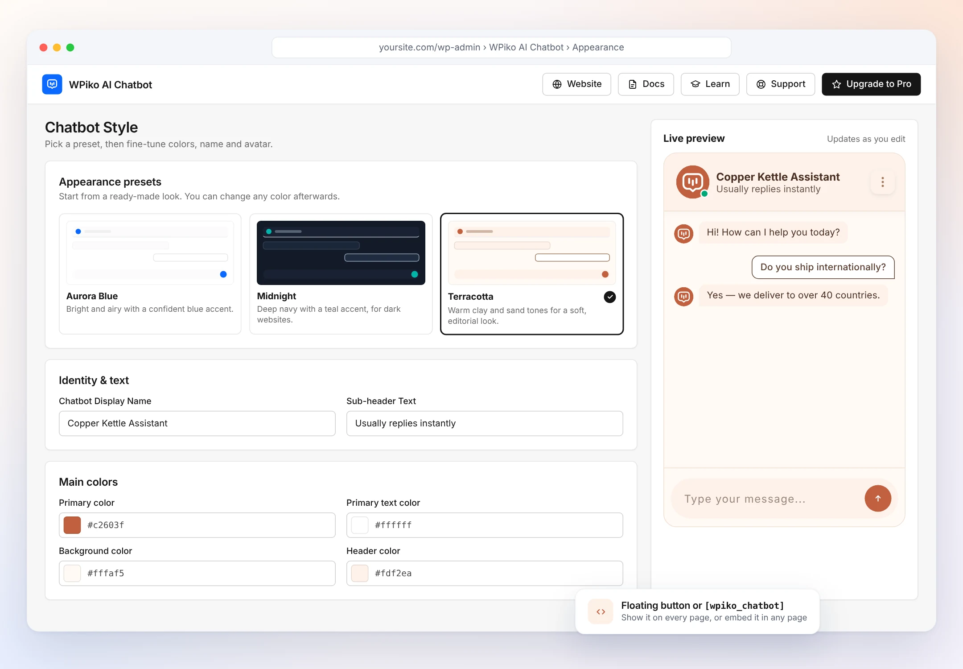This screenshot has width=963, height=669.
Task: Select the Terracotta preset card
Action: pos(531,274)
